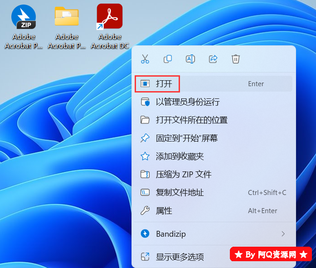The height and width of the screenshot is (268, 316).
Task: Click the Rename icon in context menu
Action: coord(190,59)
